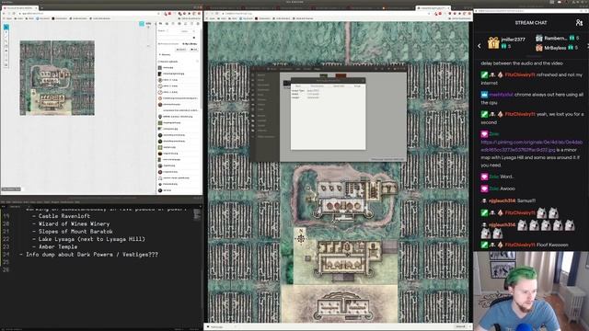Image resolution: width=589 pixels, height=331 pixels.
Task: Open the Roll20 Collections sidebar tab
Action: [192, 24]
